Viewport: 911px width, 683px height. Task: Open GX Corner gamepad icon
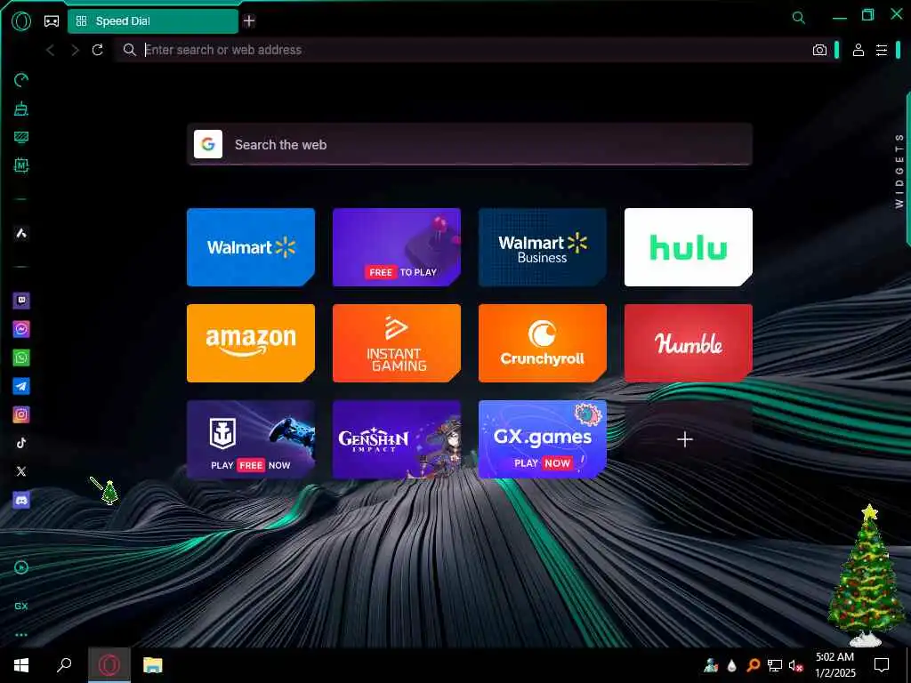52,21
